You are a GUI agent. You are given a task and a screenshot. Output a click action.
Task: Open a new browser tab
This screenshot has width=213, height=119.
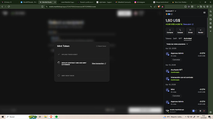[x=191, y=2]
